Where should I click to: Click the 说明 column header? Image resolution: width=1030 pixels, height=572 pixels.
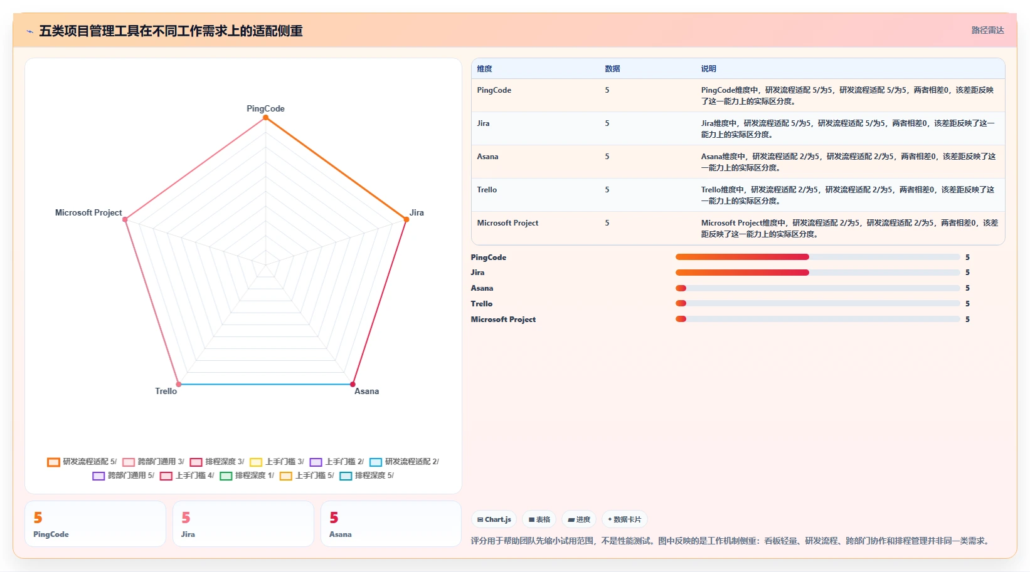point(708,69)
